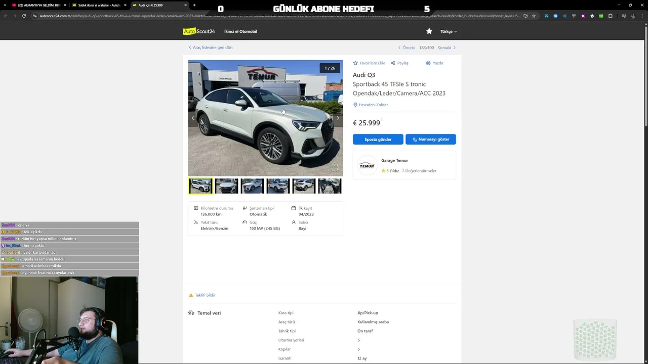Viewport: 648px width, 364px height.
Task: Go to İkinci el Otomobil menu
Action: (x=240, y=31)
